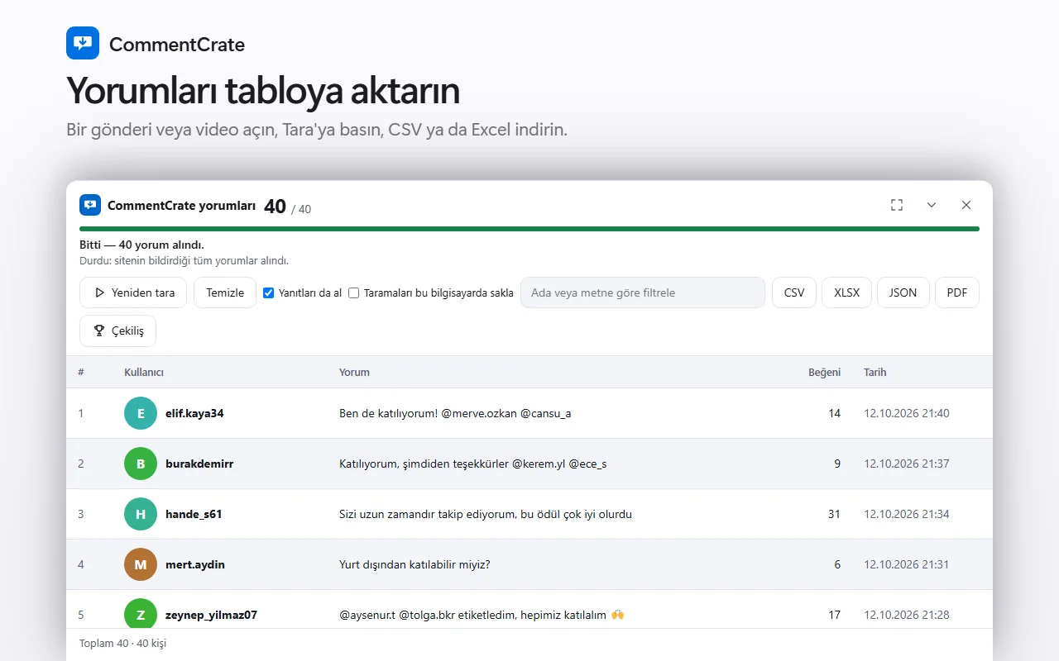1059x661 pixels.
Task: Export comments as PDF
Action: tap(957, 292)
